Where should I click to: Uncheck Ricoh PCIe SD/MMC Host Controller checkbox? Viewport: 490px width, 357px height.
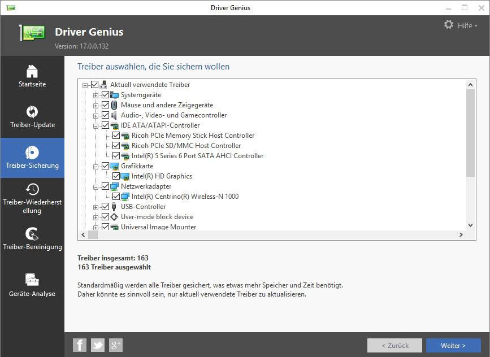(x=116, y=146)
